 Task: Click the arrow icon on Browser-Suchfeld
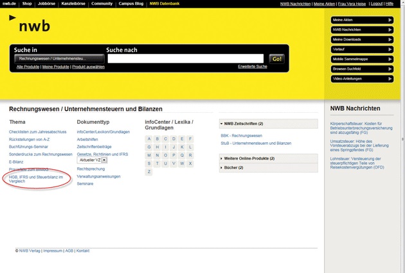tap(389, 69)
